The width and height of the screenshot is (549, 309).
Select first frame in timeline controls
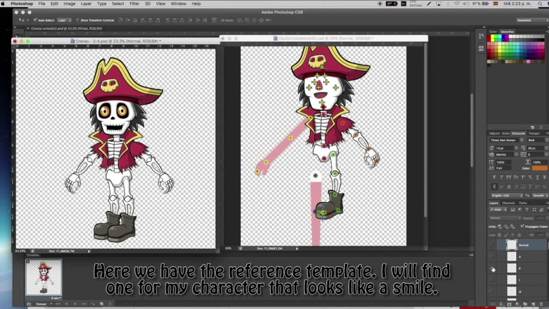tap(58, 304)
